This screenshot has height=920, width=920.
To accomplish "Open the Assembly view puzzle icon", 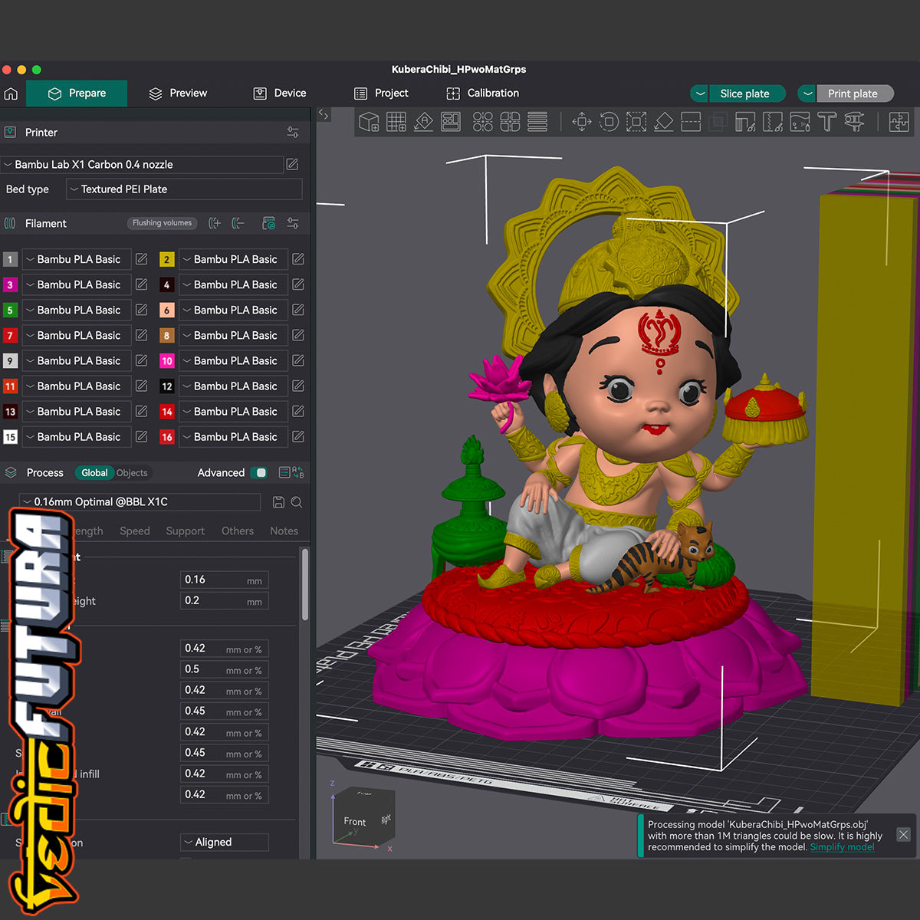I will click(x=899, y=122).
